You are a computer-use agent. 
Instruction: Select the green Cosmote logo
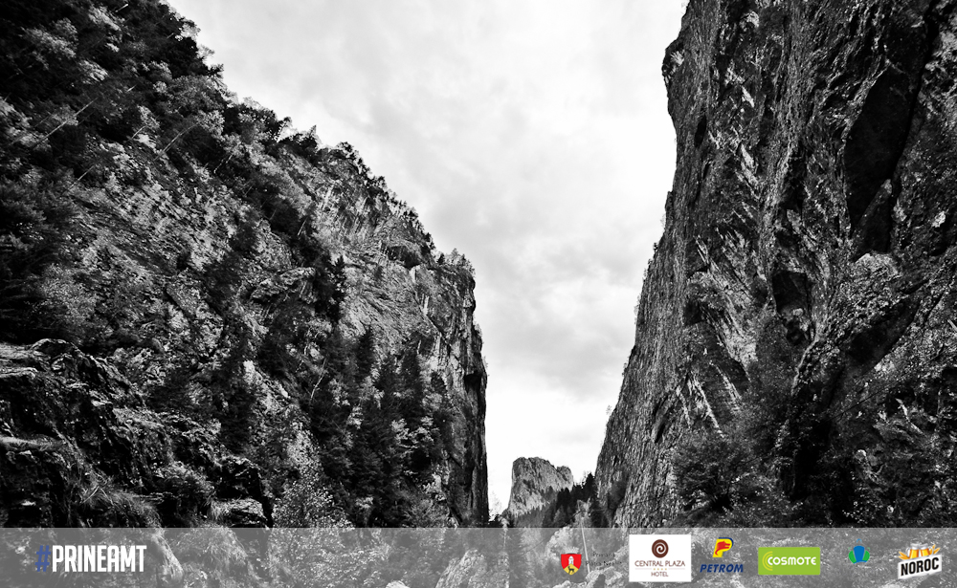(789, 560)
